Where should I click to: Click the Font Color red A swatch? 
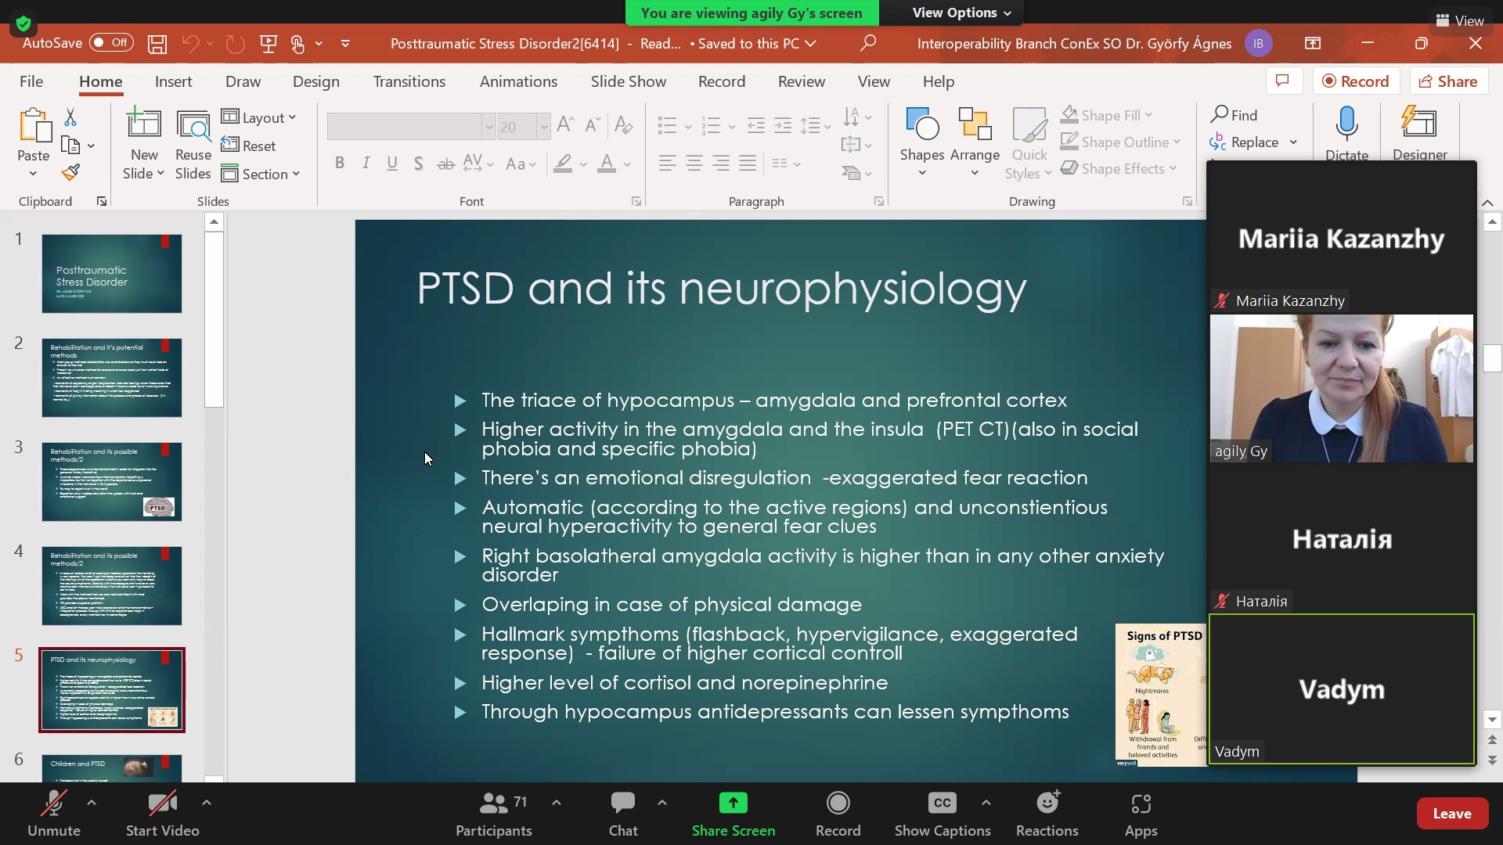pyautogui.click(x=607, y=164)
